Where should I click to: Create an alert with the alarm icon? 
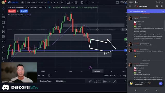click(x=82, y=2)
